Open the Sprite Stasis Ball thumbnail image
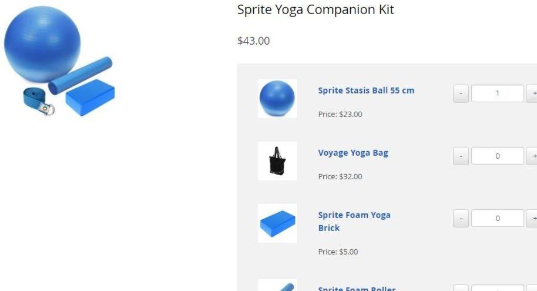This screenshot has height=291, width=537. point(277,98)
